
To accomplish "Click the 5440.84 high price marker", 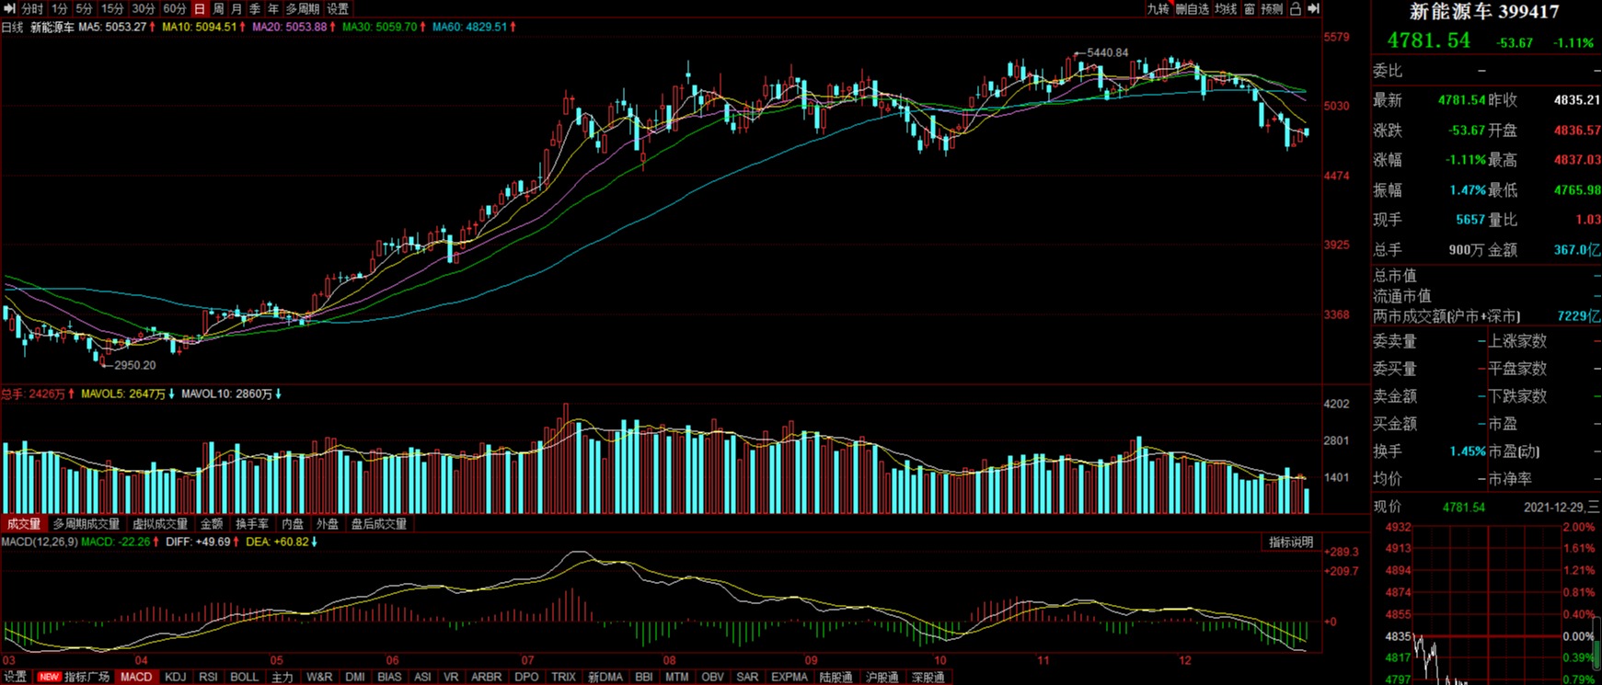I will click(x=1107, y=52).
